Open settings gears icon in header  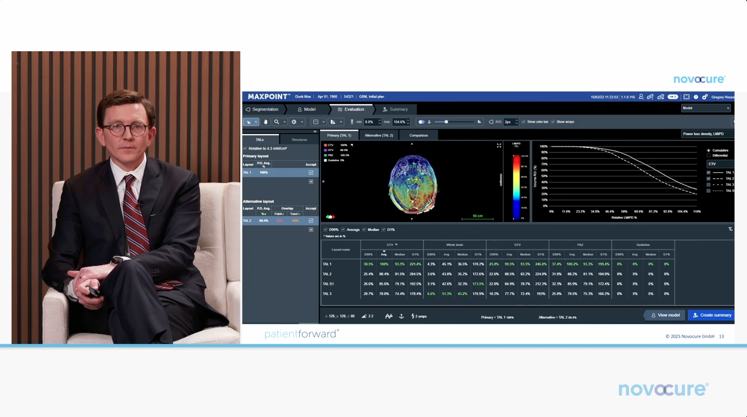coord(705,97)
